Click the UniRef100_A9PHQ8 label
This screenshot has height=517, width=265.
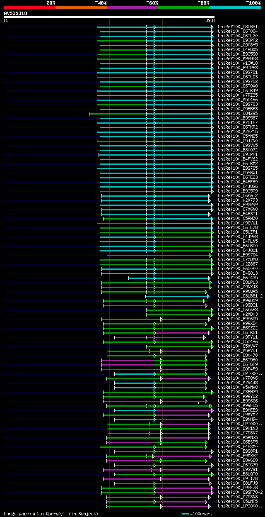[x=238, y=59]
